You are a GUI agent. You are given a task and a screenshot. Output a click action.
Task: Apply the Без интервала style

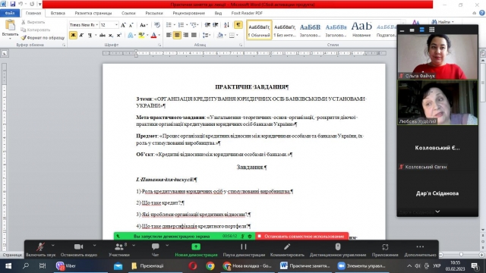[285, 30]
